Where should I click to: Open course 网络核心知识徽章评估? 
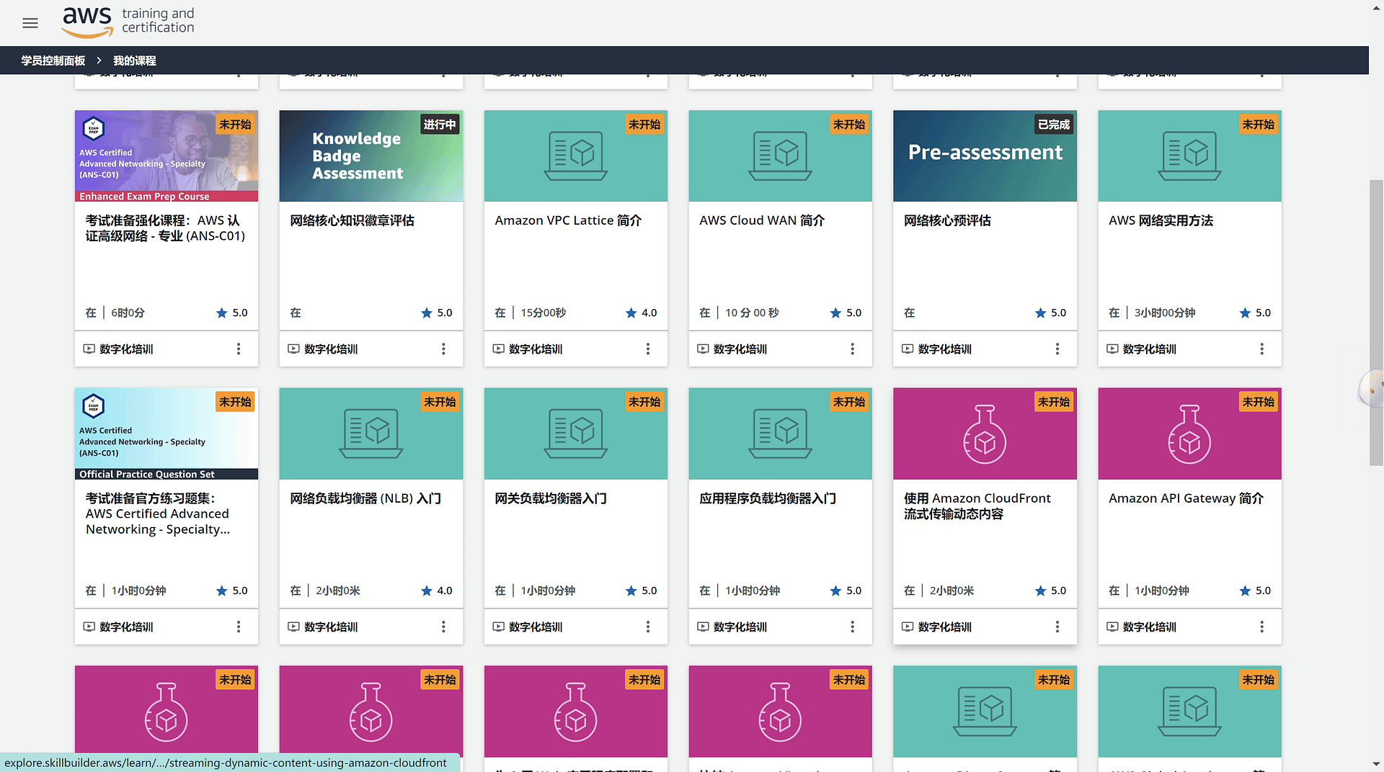coord(352,221)
